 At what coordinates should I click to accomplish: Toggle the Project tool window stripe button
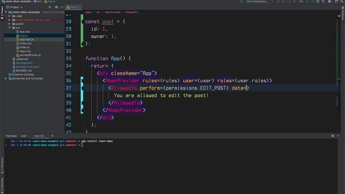pyautogui.click(x=2, y=12)
